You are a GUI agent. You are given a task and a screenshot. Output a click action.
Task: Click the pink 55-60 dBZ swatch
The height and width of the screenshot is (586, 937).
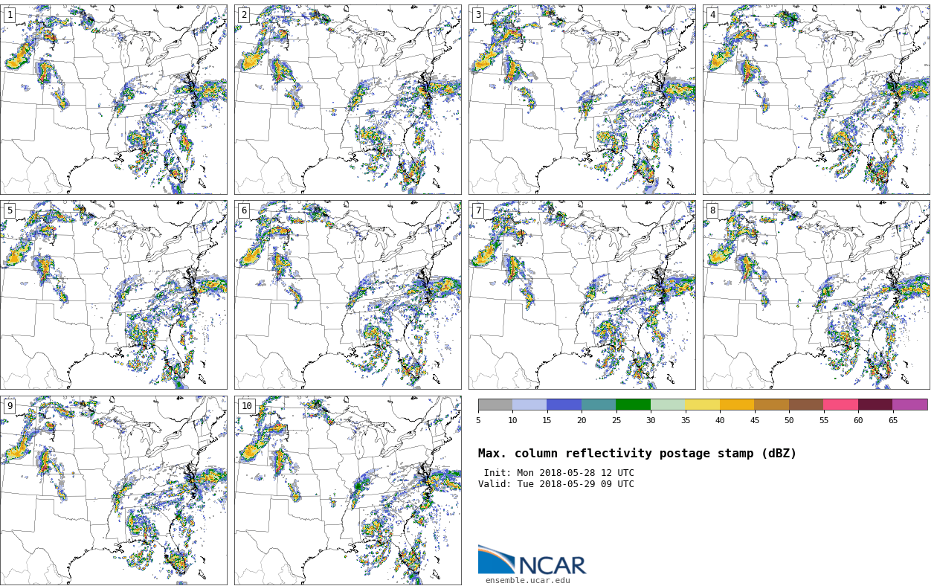point(840,405)
